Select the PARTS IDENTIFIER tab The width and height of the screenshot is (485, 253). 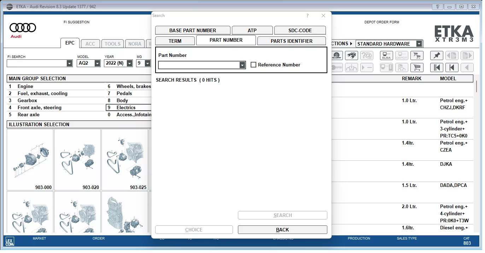[291, 41]
